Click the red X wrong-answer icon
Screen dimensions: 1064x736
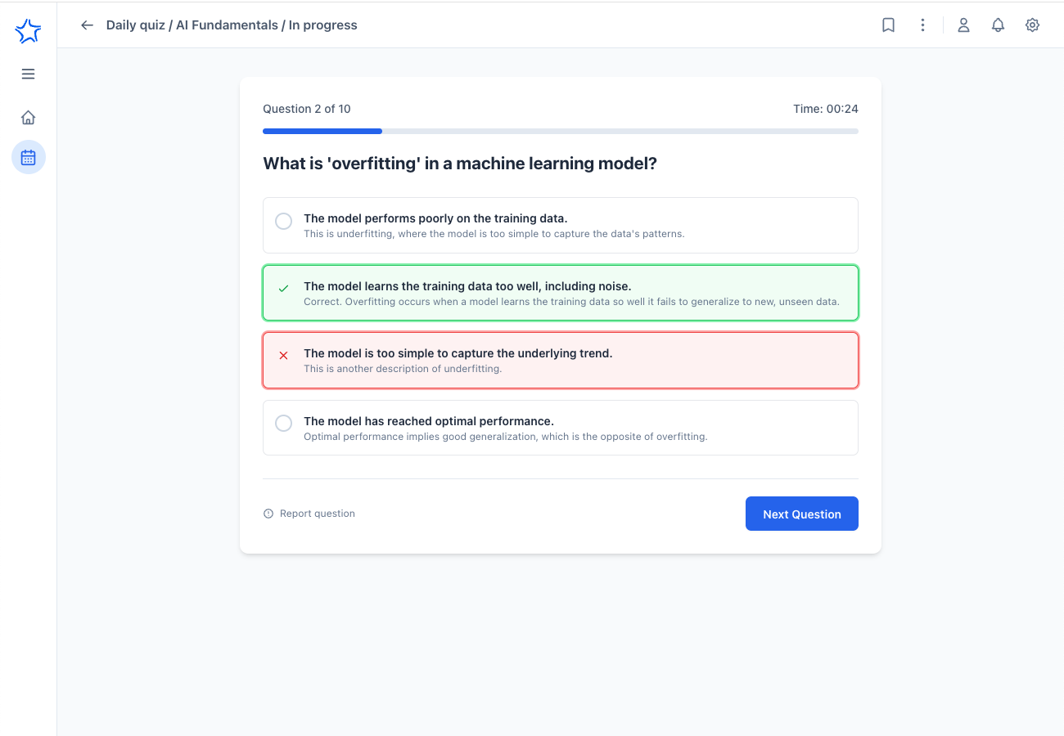point(283,356)
